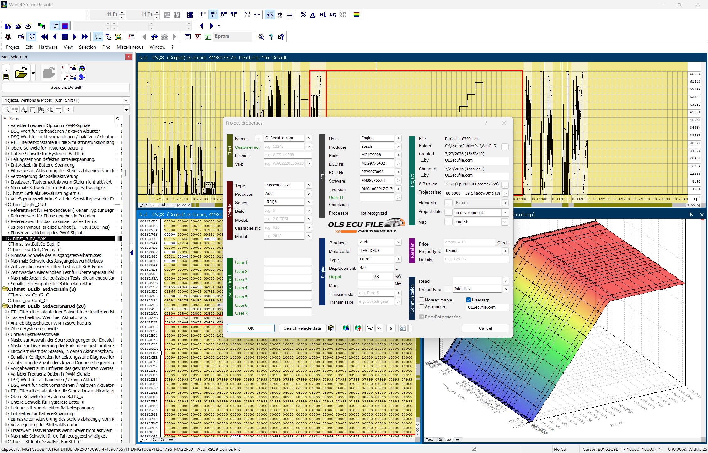Open the Hardware menu
708x453 pixels.
[x=48, y=47]
